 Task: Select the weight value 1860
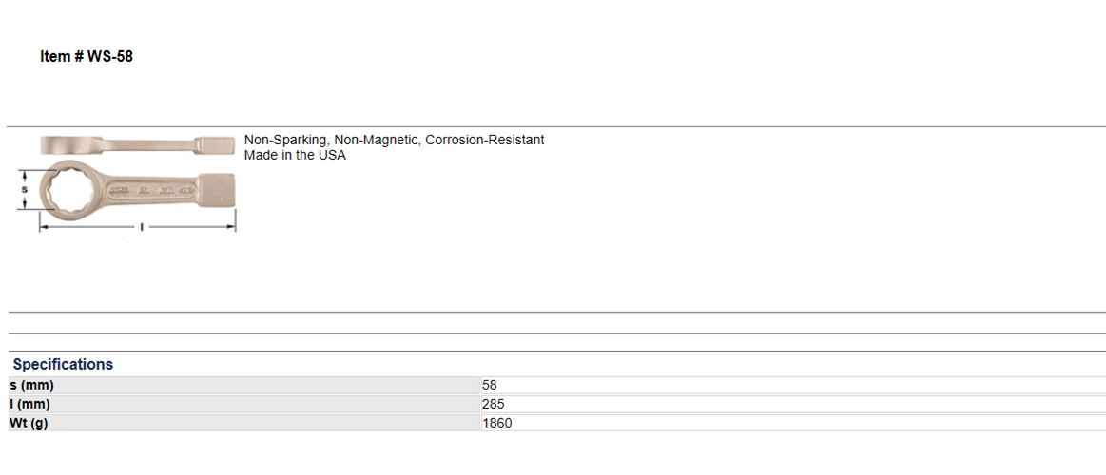coord(497,424)
